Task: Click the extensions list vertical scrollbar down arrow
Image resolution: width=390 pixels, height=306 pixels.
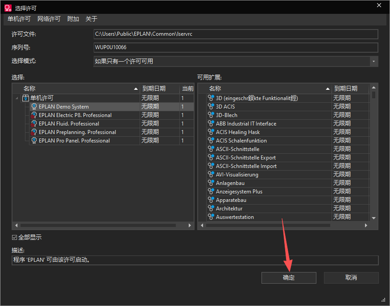Action: click(x=374, y=218)
